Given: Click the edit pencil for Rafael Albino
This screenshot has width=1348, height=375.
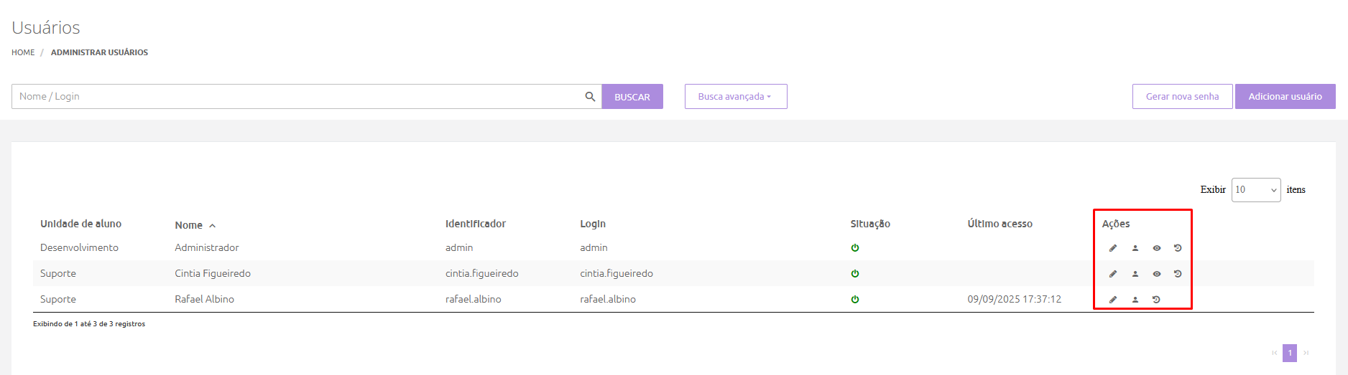Looking at the screenshot, I should [1113, 300].
